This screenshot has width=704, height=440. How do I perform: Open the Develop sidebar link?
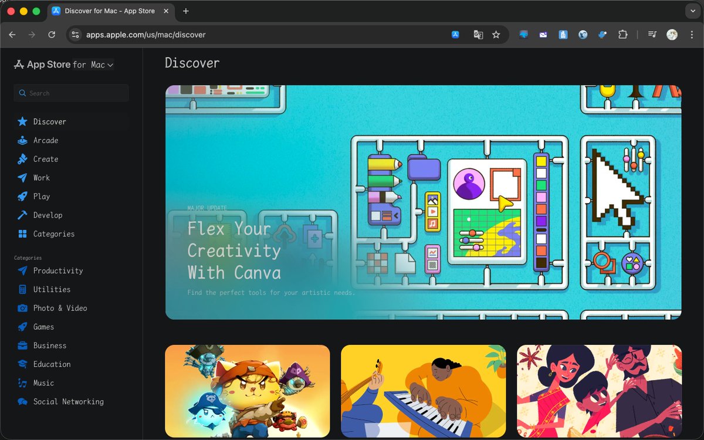[x=48, y=215]
